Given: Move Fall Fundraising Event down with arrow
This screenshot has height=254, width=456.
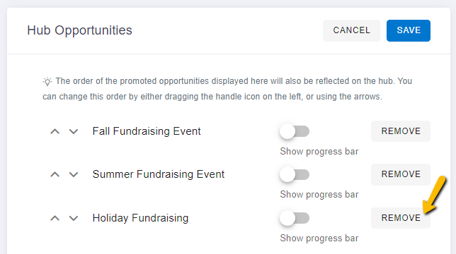Looking at the screenshot, I should click(74, 131).
